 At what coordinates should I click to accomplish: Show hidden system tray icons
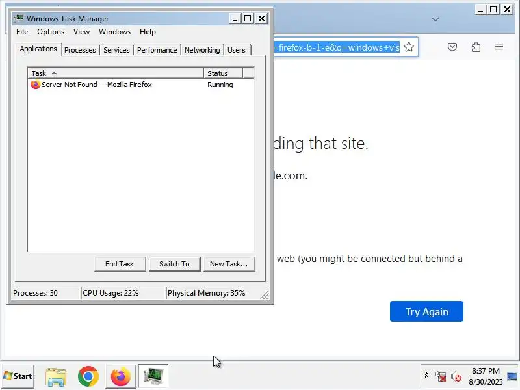[x=427, y=376]
